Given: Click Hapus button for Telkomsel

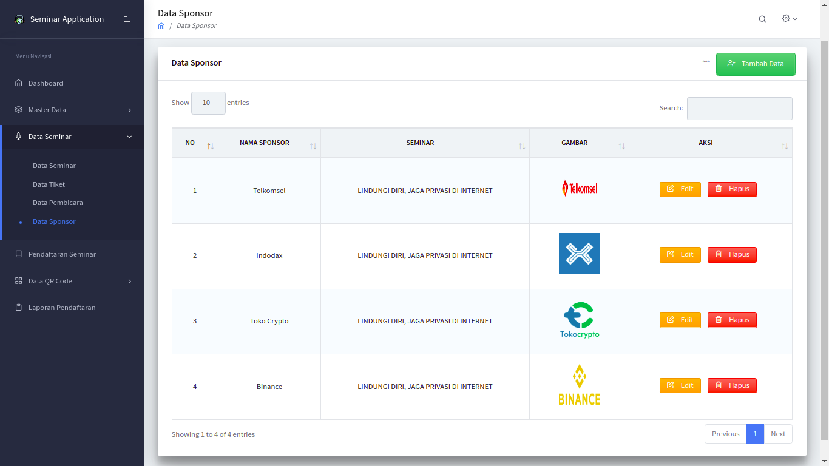Looking at the screenshot, I should click(x=732, y=189).
